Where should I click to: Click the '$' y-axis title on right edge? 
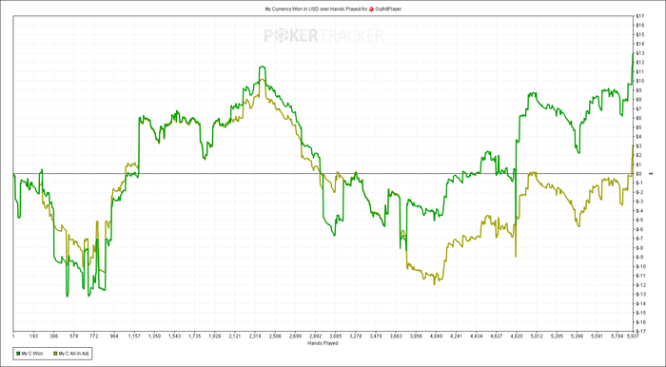tap(651, 174)
